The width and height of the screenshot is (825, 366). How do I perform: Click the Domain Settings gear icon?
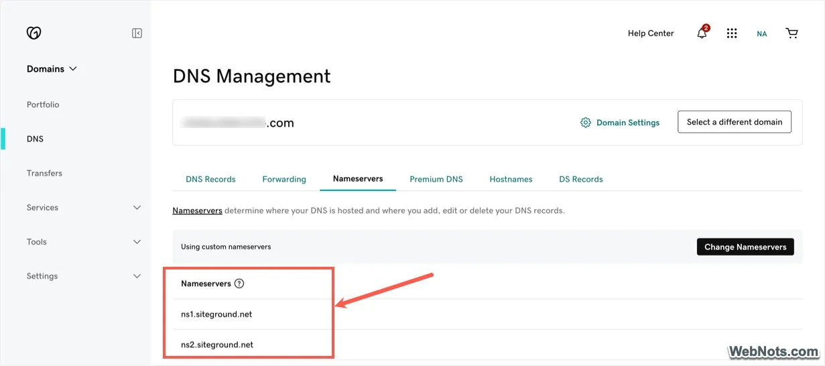coord(586,123)
